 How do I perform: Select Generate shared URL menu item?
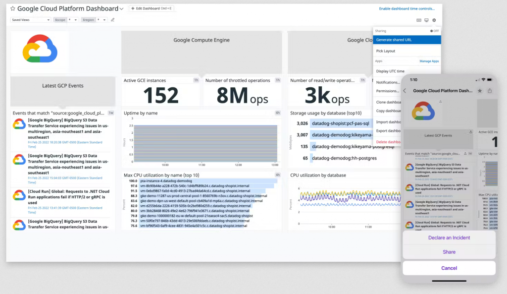point(394,40)
